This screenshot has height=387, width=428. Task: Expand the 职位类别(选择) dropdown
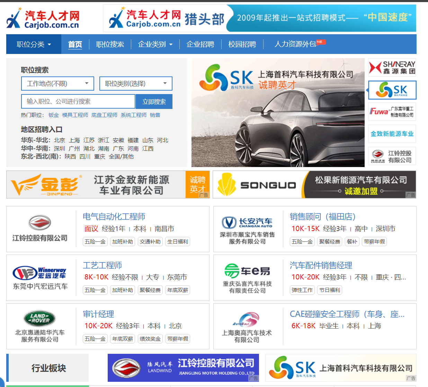(136, 84)
